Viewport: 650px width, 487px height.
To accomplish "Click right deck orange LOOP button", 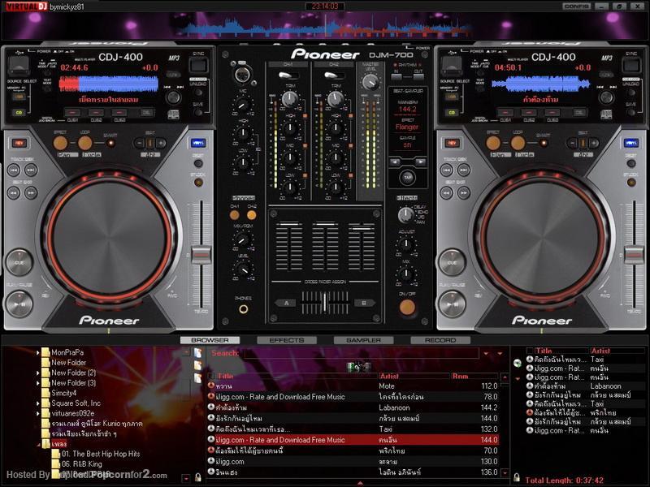I will (x=518, y=144).
